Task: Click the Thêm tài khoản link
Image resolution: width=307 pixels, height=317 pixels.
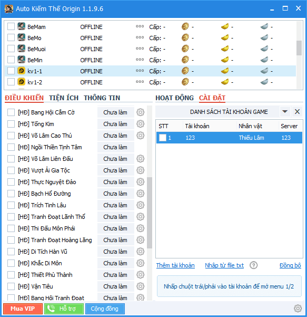Action: (x=175, y=265)
